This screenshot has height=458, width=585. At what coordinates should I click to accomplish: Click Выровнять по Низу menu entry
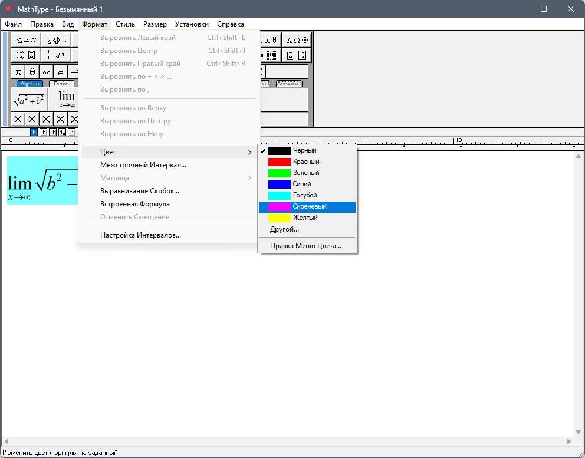169,134
